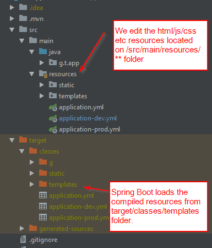Image resolution: width=212 pixels, height=248 pixels.
Task: Click the .idea folder icon
Action: point(23,7)
